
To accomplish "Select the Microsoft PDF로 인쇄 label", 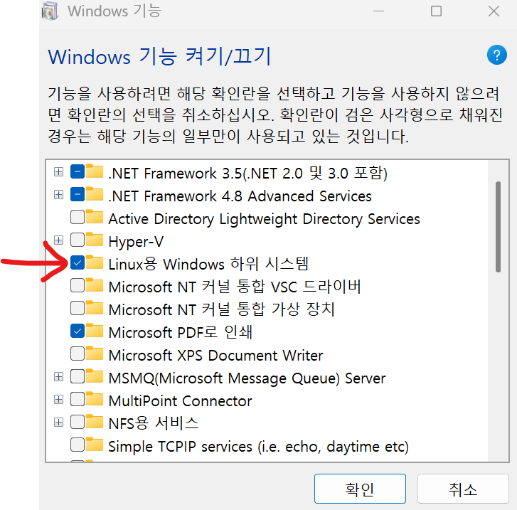I will coord(181,332).
